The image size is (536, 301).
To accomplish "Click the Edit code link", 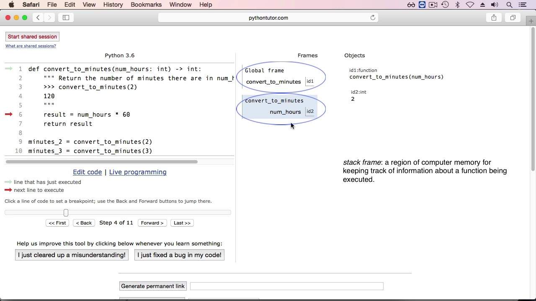I will (x=87, y=172).
